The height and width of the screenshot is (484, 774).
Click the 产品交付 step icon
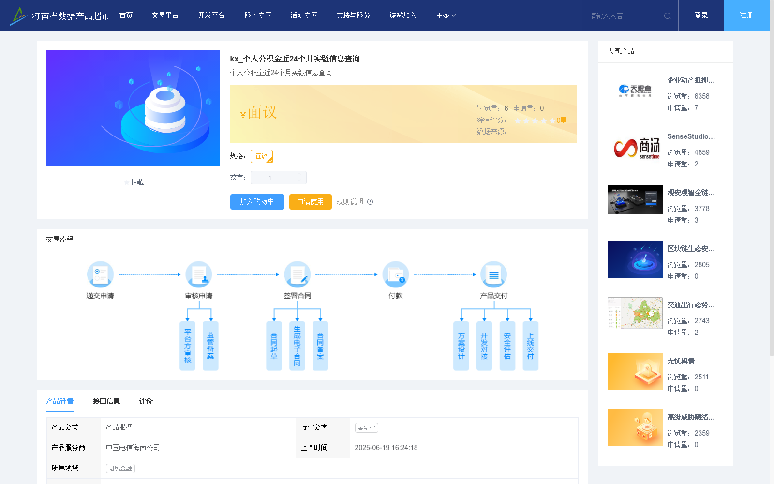(494, 274)
